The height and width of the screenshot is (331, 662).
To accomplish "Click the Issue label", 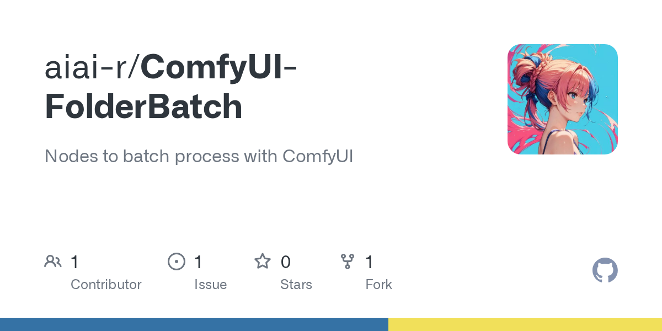I will [211, 285].
